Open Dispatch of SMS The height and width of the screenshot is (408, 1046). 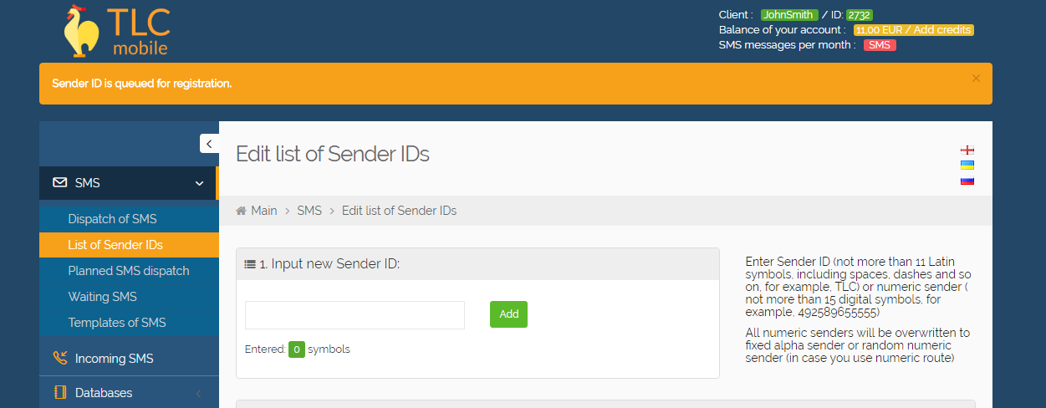129,219
